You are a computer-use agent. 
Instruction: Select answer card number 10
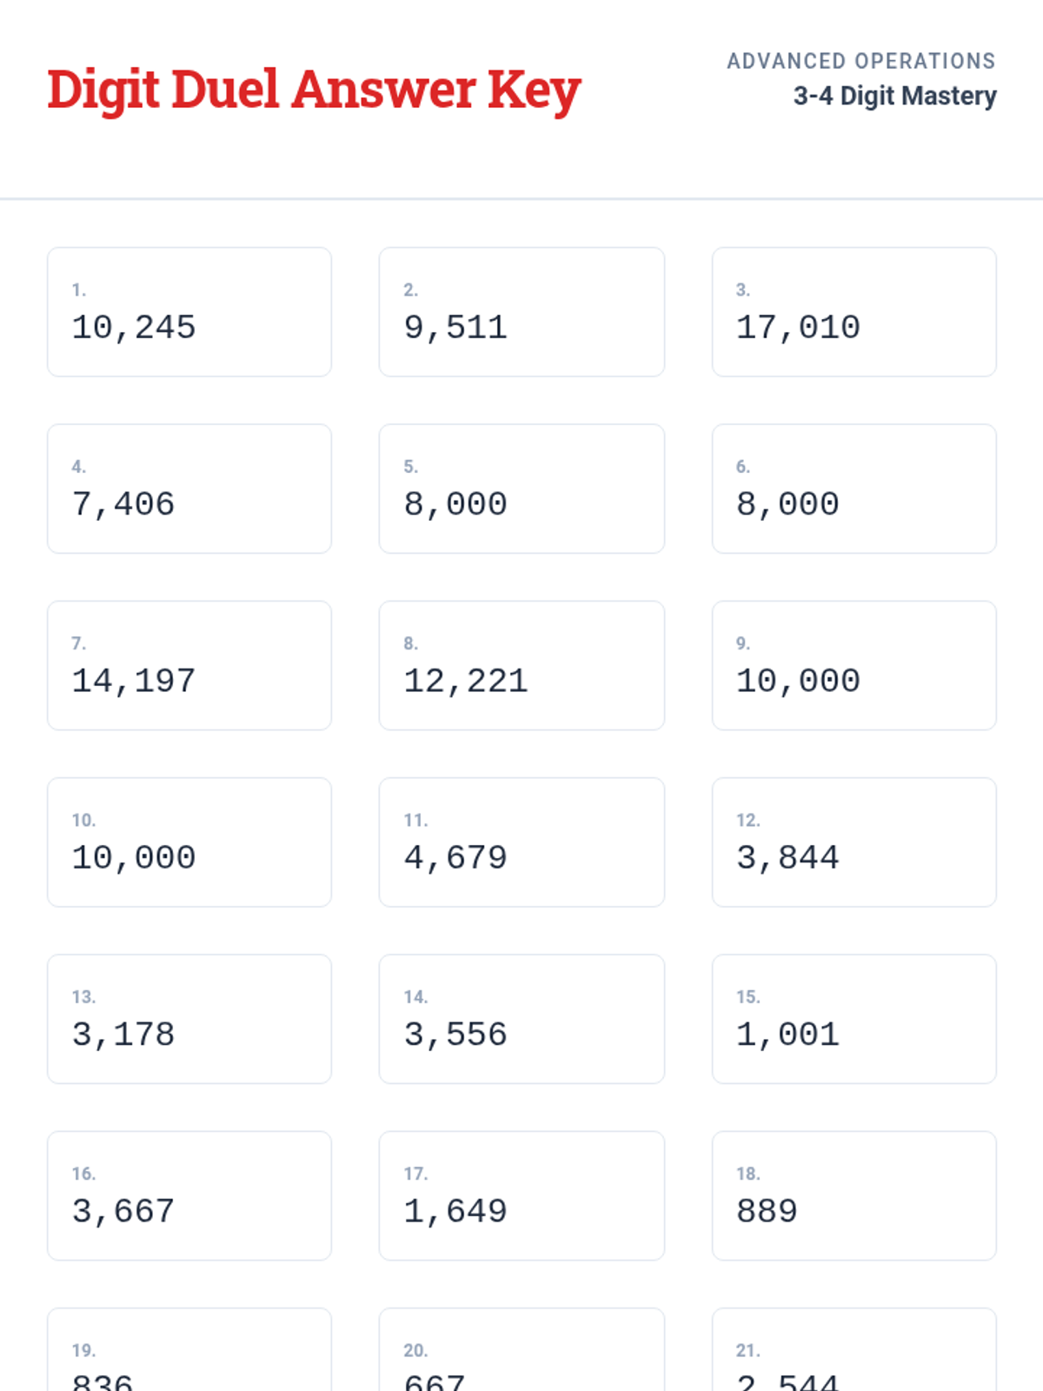click(x=189, y=842)
